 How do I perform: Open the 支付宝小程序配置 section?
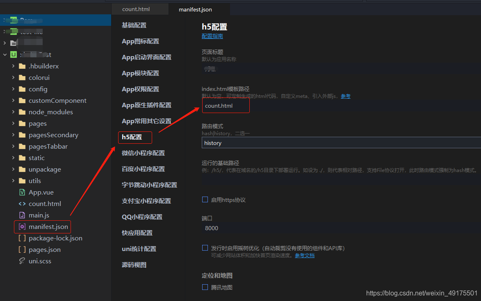point(146,201)
